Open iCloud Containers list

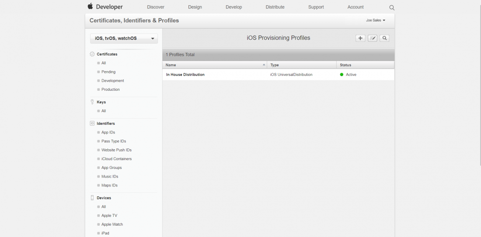point(116,159)
